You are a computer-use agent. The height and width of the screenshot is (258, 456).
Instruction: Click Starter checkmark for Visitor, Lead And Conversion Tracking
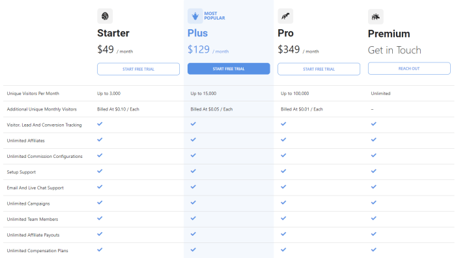pyautogui.click(x=100, y=124)
